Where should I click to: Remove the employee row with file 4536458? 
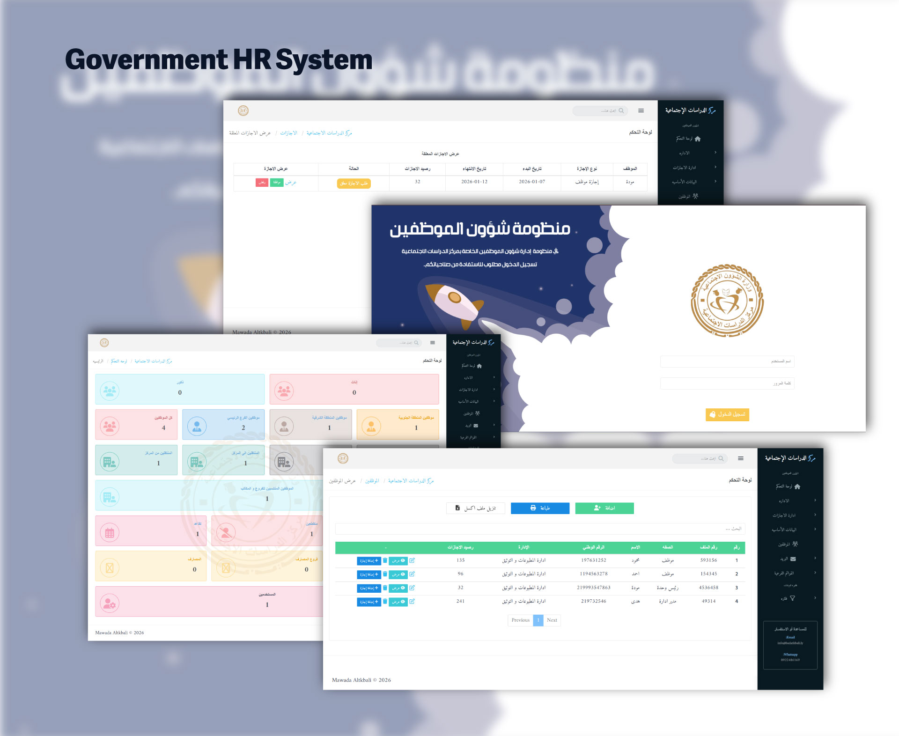pyautogui.click(x=385, y=588)
